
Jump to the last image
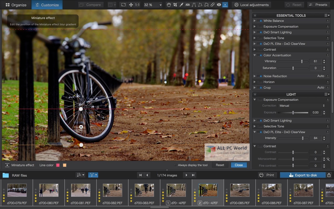[x=193, y=175]
